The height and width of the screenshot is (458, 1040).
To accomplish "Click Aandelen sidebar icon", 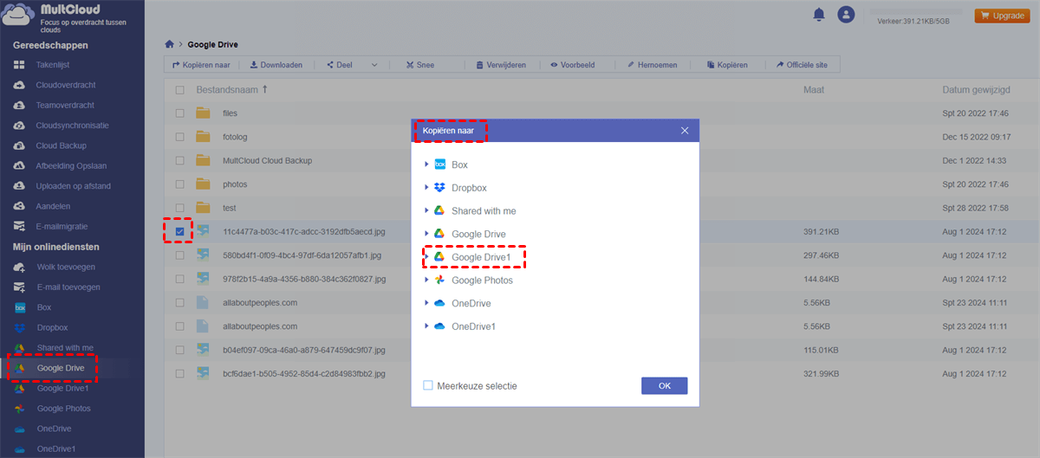I will tap(19, 206).
